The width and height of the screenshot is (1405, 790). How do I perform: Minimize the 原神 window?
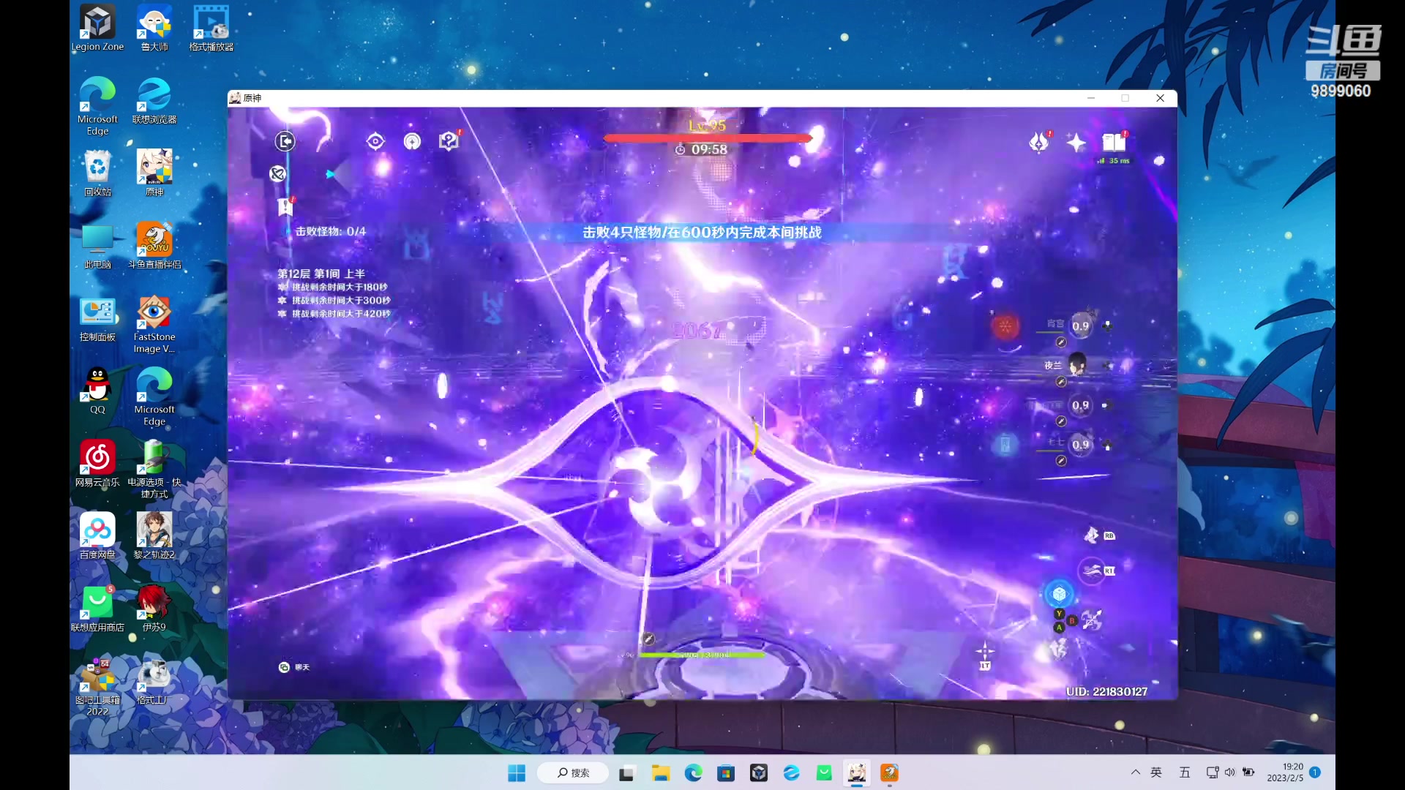click(1091, 98)
